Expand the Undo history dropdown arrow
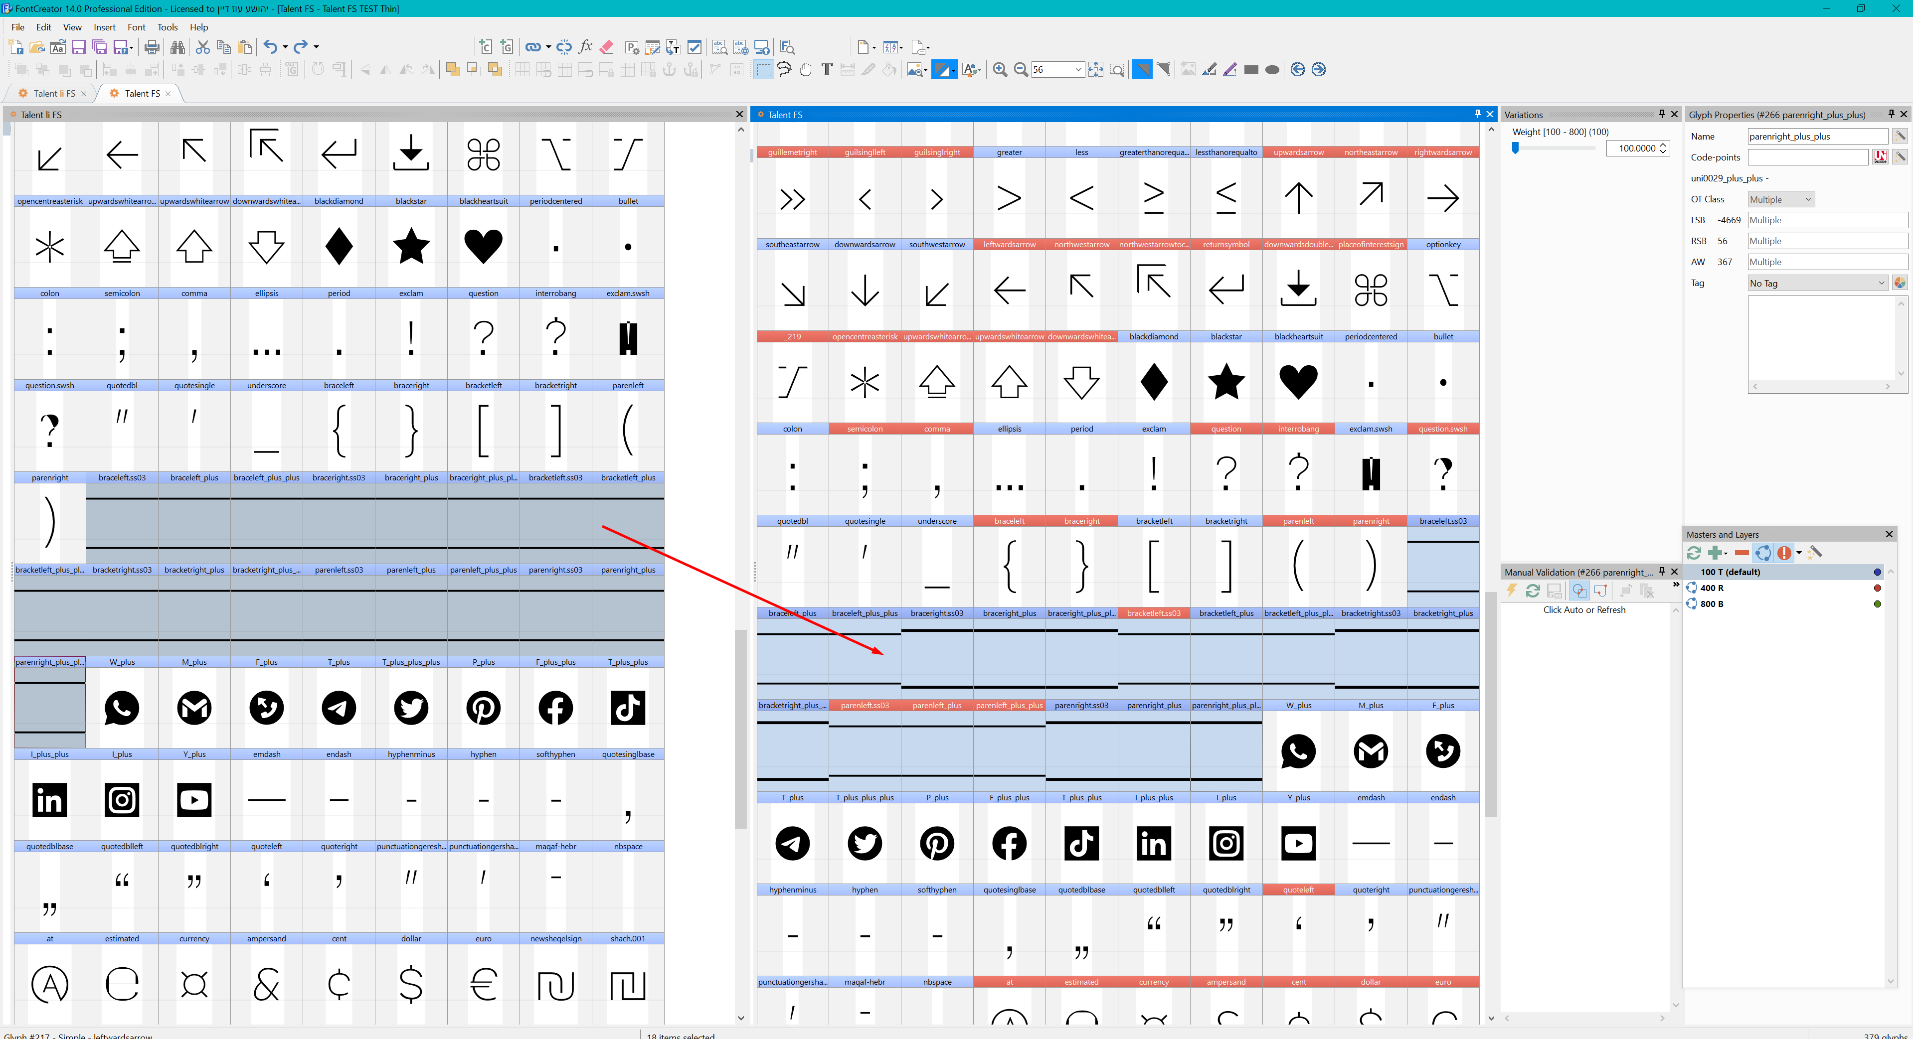The width and height of the screenshot is (1913, 1039). [x=285, y=47]
